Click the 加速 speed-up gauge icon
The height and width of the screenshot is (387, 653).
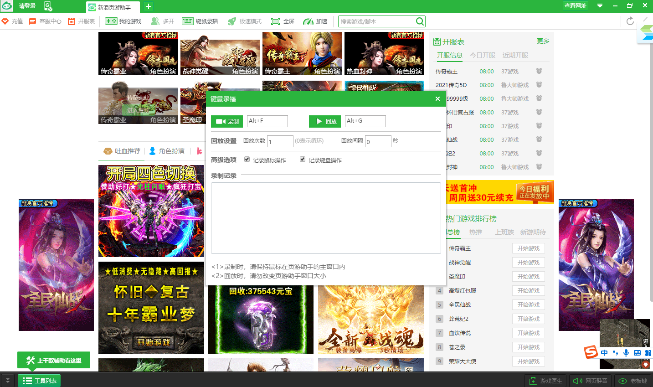tap(309, 21)
